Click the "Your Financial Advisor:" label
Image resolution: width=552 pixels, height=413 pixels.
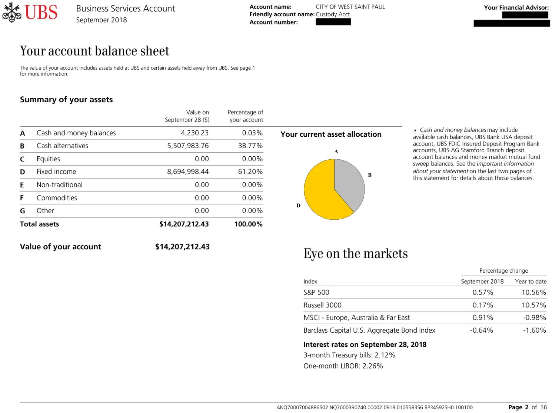click(516, 7)
